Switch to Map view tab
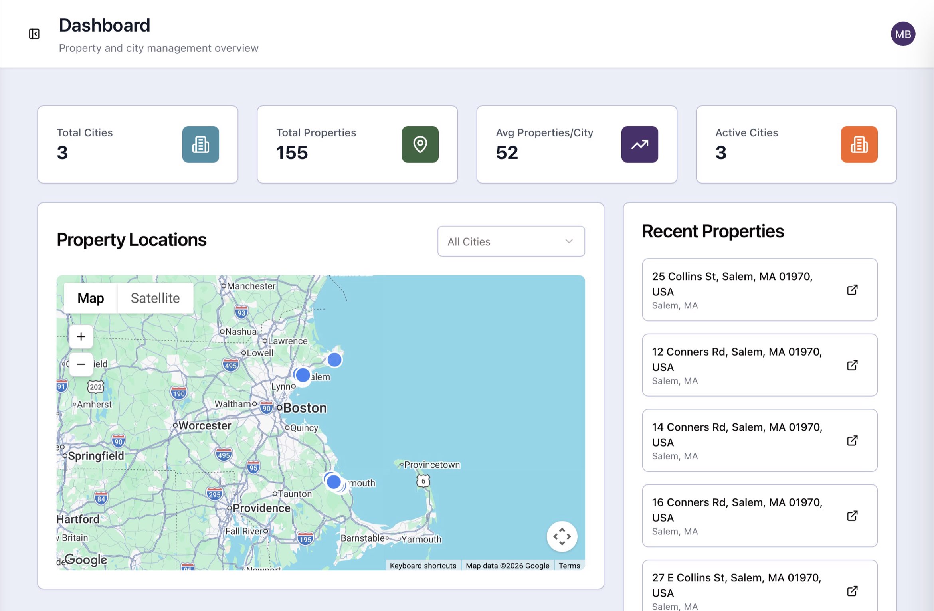Image resolution: width=934 pixels, height=611 pixels. tap(91, 298)
